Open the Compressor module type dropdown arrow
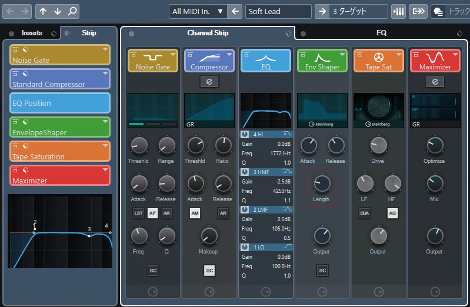Screen dimensions: 470x307 click(x=229, y=55)
